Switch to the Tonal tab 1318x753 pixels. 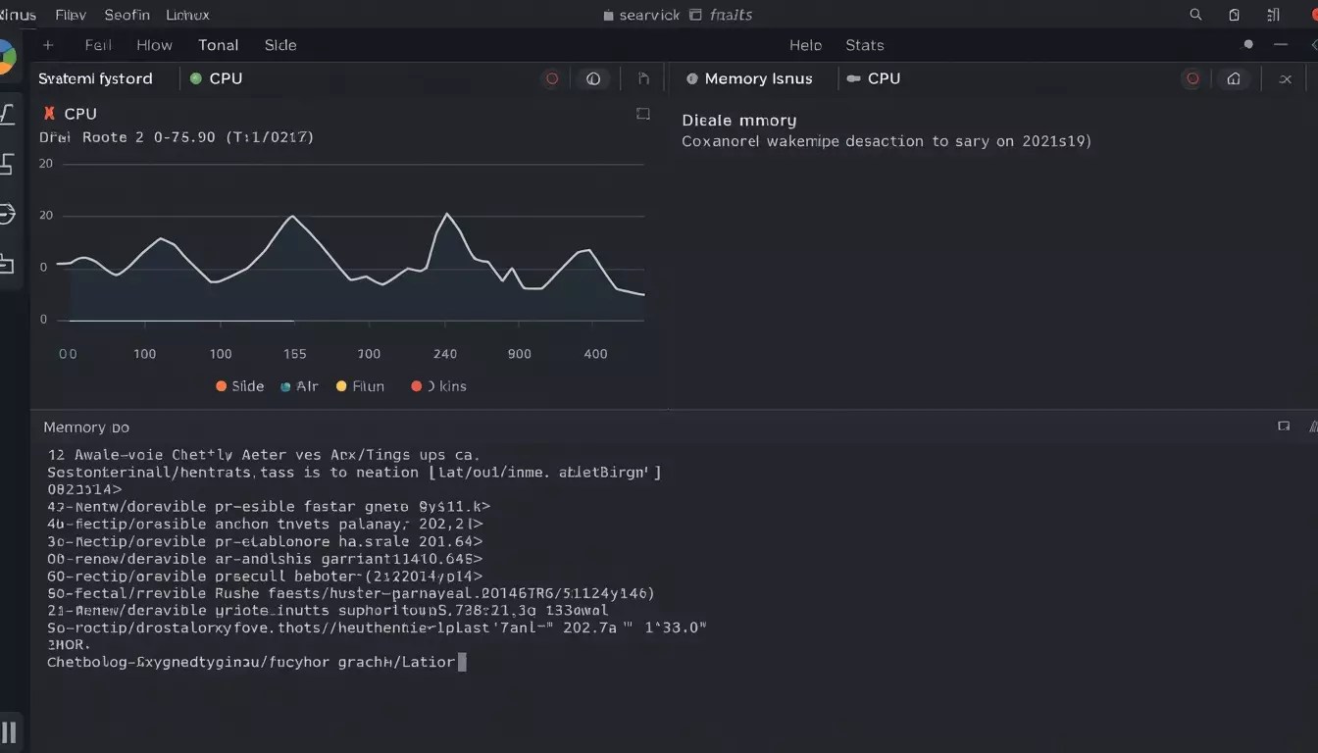(x=219, y=45)
